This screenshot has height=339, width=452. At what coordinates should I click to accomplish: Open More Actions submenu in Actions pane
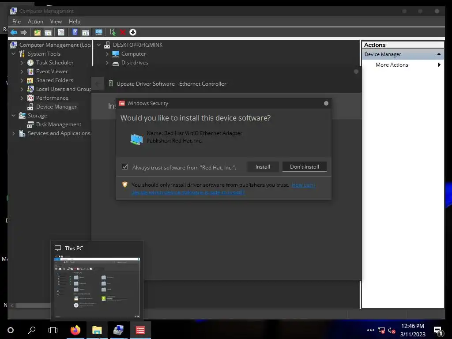coord(403,65)
